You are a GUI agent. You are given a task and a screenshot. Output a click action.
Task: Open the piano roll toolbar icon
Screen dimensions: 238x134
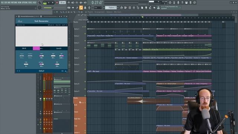(126, 7)
